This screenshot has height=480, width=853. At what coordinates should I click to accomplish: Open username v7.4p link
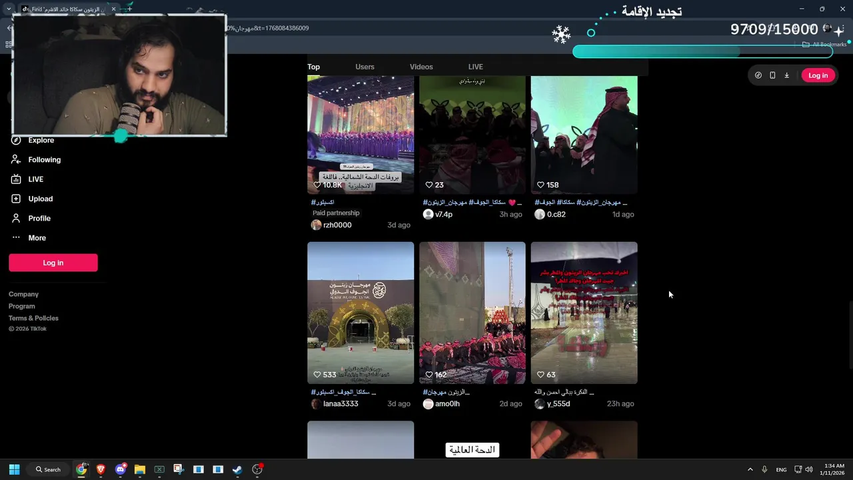click(x=444, y=215)
